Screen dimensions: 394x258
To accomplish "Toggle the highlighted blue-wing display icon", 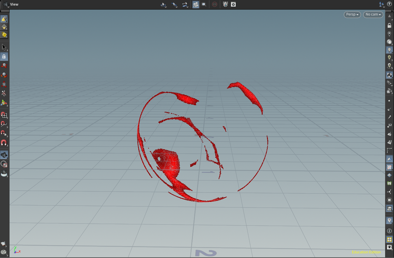I will (389, 159).
